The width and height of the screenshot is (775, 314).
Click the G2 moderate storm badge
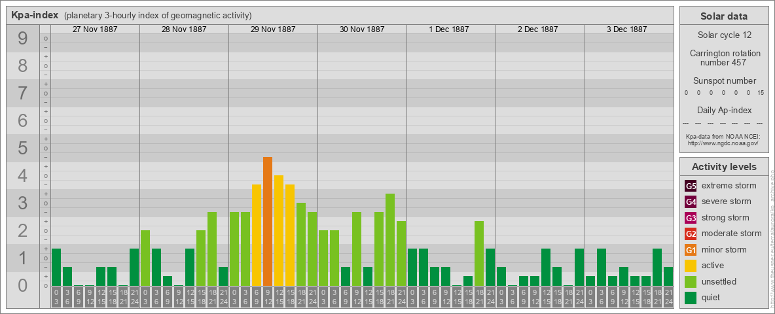click(x=691, y=234)
